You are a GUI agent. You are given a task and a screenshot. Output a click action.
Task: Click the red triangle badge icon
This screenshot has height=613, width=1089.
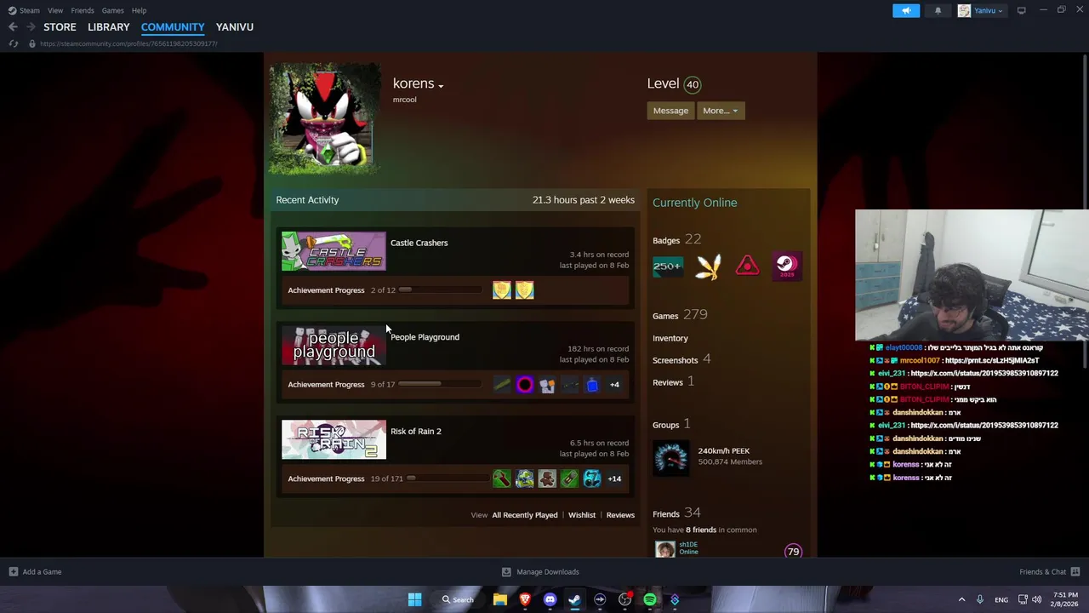747,266
